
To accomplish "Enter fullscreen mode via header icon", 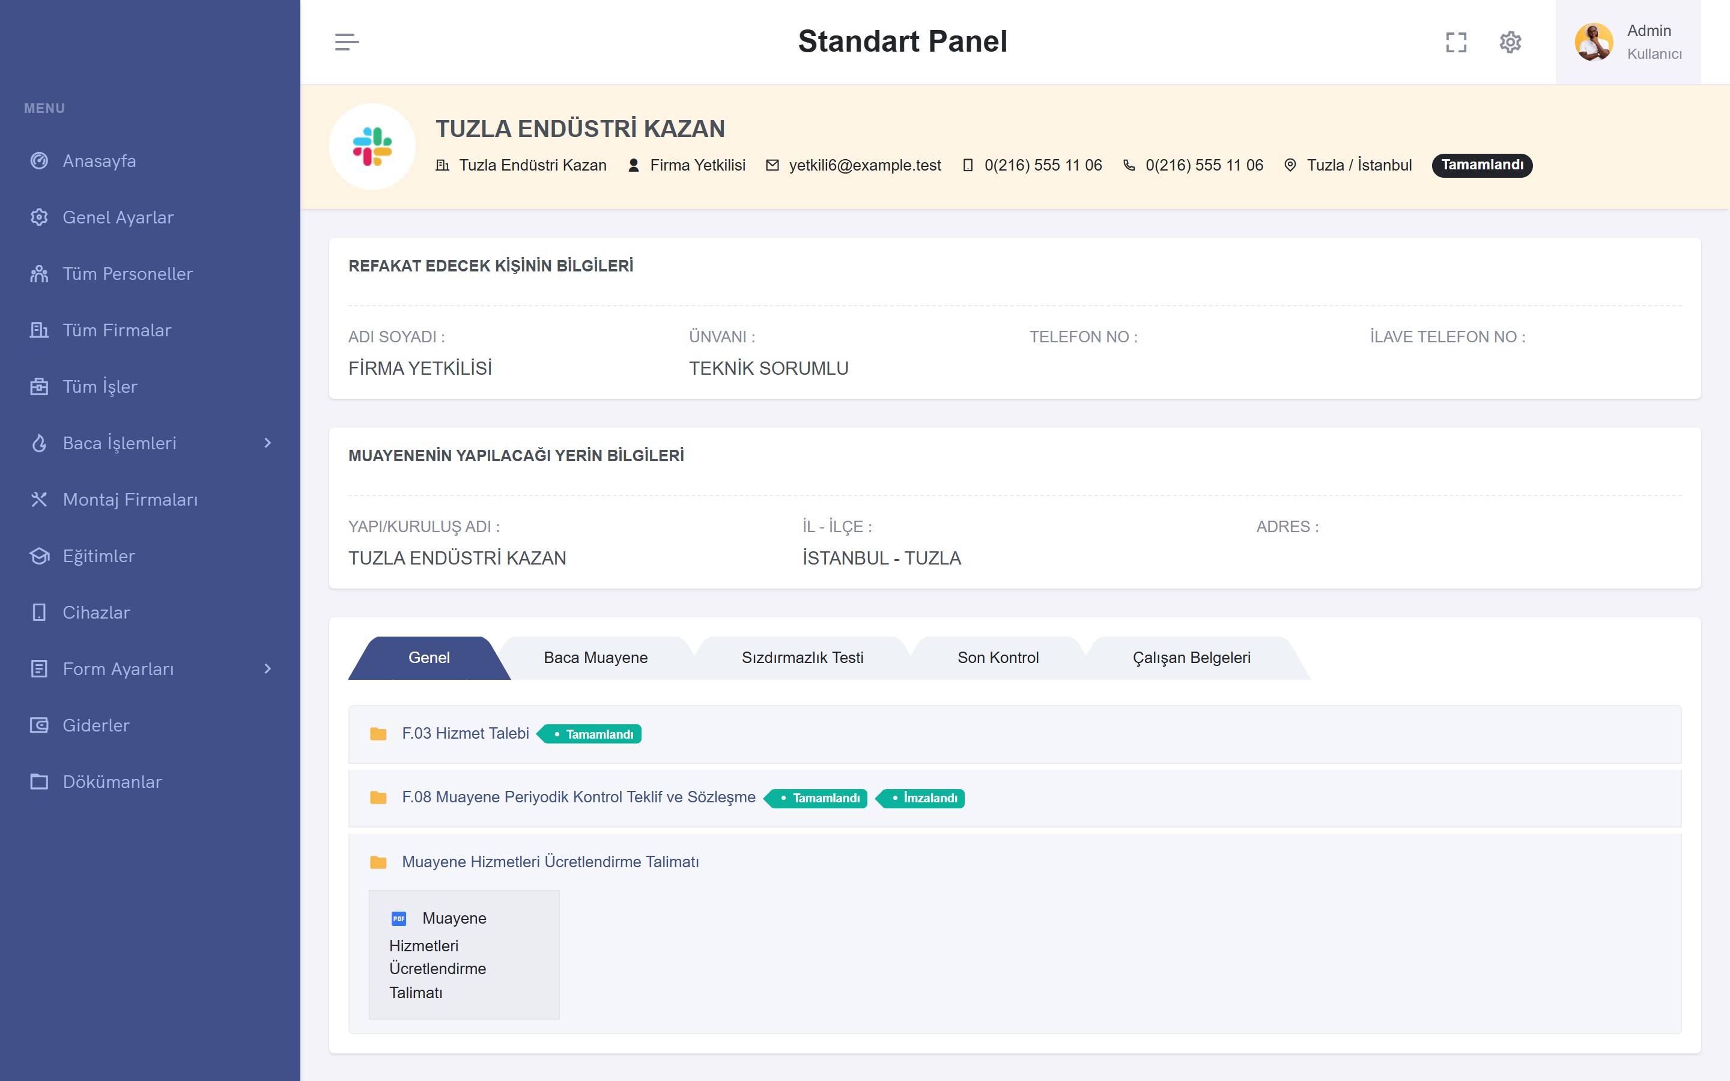I will pos(1455,42).
